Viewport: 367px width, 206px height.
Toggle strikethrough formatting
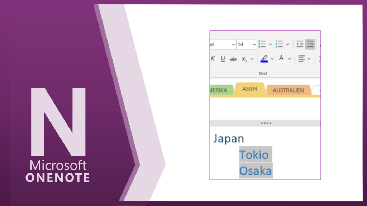tap(233, 59)
